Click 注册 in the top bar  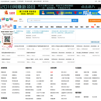[x=96, y=1]
